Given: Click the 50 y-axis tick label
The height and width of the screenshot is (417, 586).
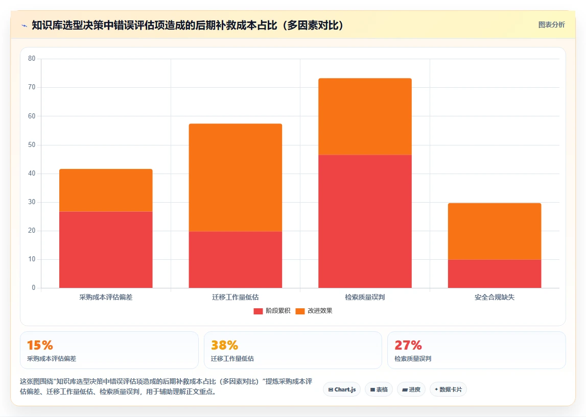Looking at the screenshot, I should 32,145.
